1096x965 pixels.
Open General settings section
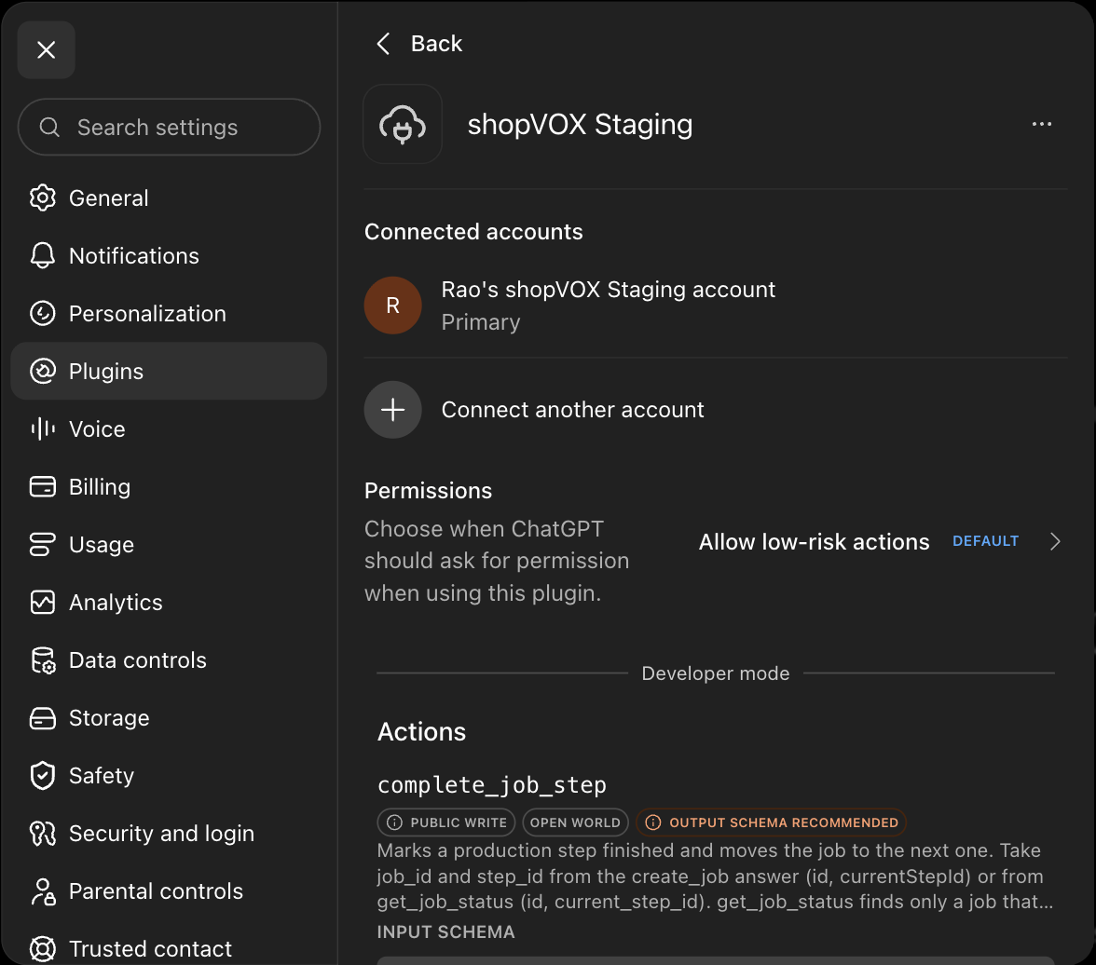point(169,197)
